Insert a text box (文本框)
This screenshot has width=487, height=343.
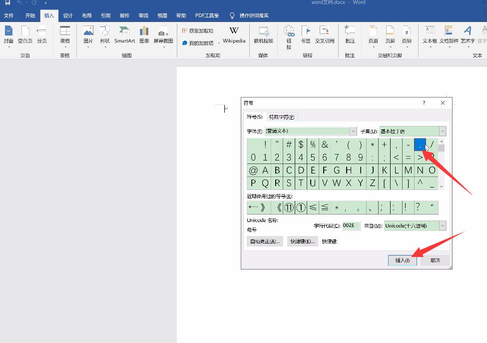430,36
